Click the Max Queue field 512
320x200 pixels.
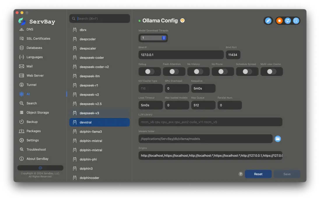coord(203,105)
